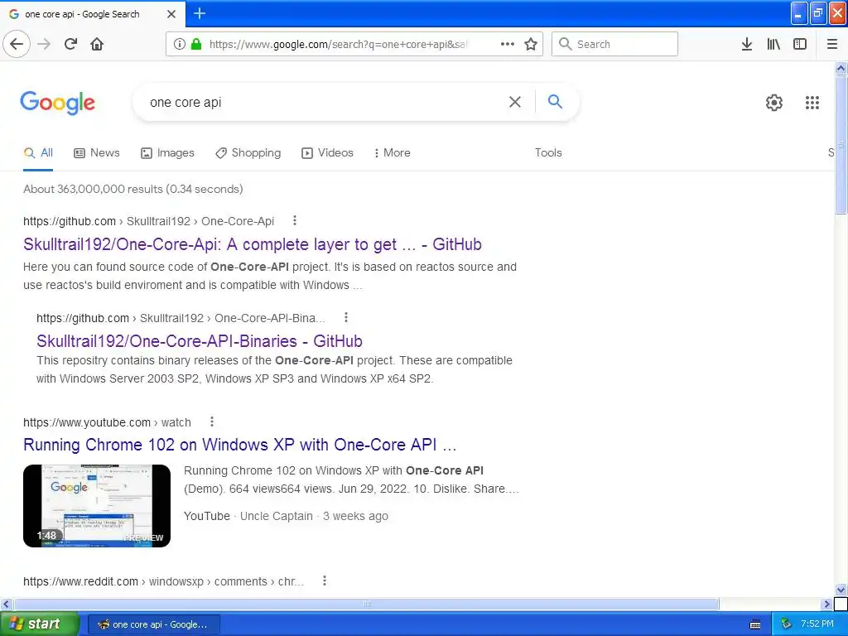Screen dimensions: 848x636
Task: Open Running Chrome 102 on Windows XP video link
Action: (x=240, y=445)
